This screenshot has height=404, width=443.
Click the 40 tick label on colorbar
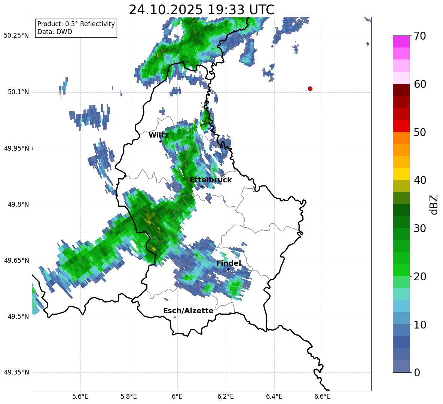pyautogui.click(x=420, y=180)
